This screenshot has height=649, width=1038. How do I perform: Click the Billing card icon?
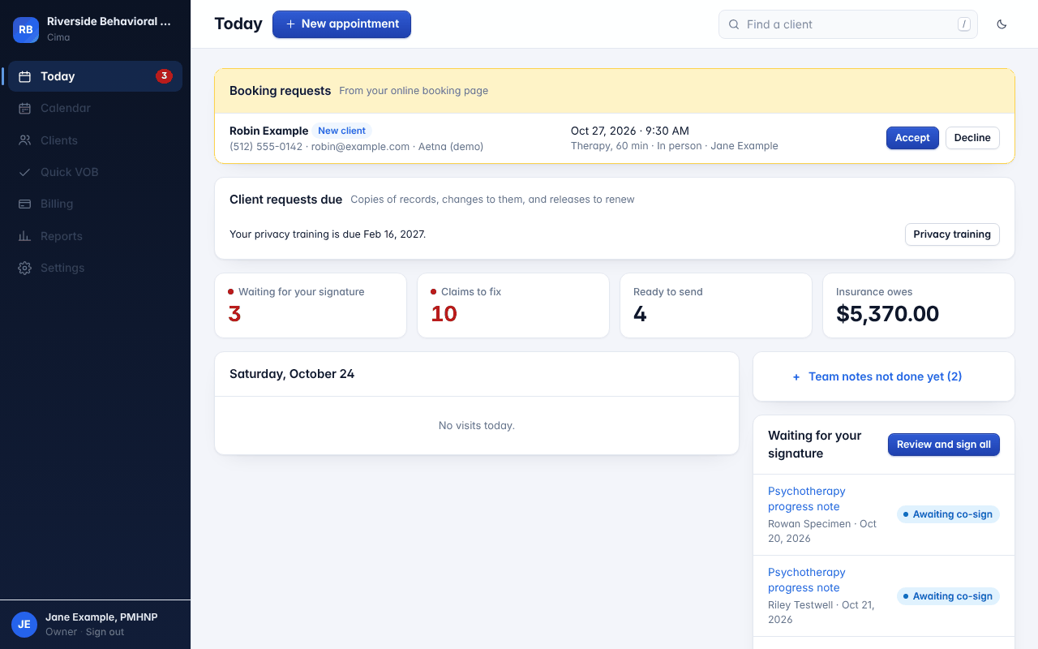(x=25, y=204)
